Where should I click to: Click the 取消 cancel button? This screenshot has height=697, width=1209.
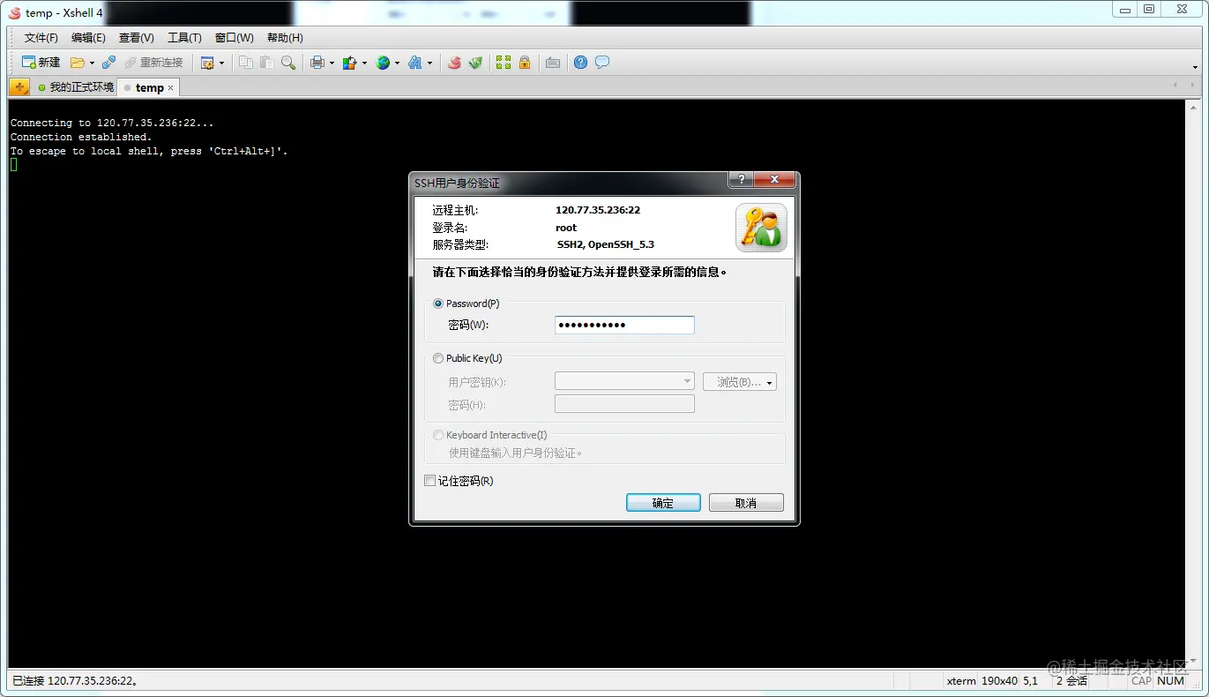[746, 503]
